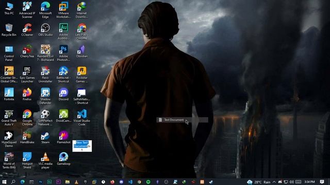Open the volume speaker tray icon
Screen dimensions: 330x185
291,182
